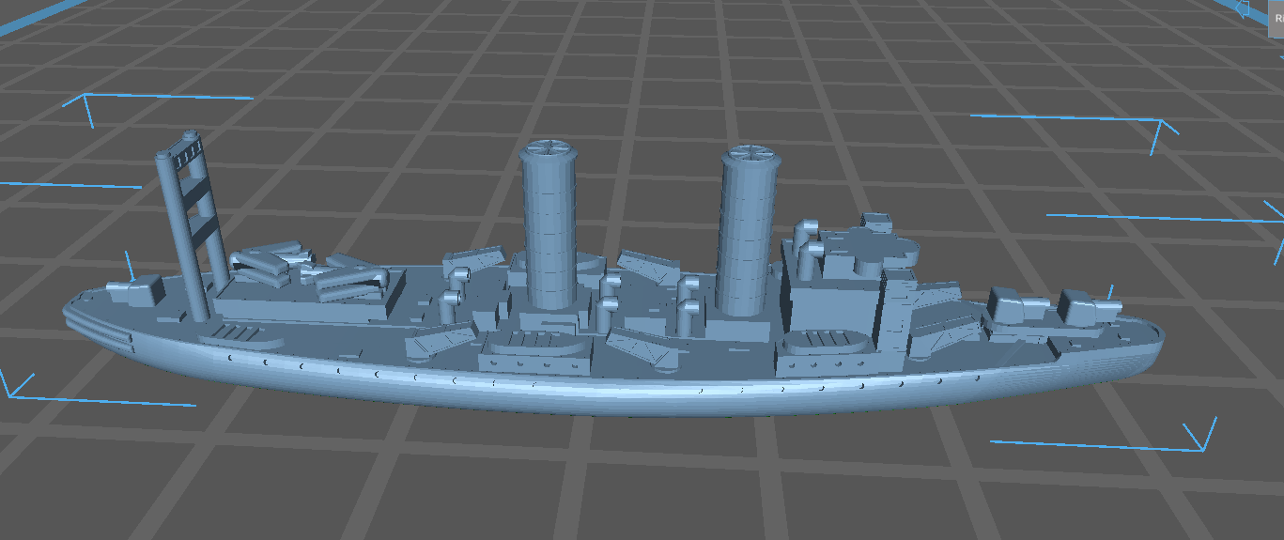
Task: Click the top cap of the right funnel
Action: pos(751,152)
